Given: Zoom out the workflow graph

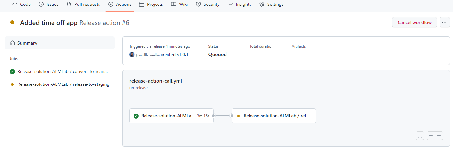Looking at the screenshot, I should click(x=431, y=136).
